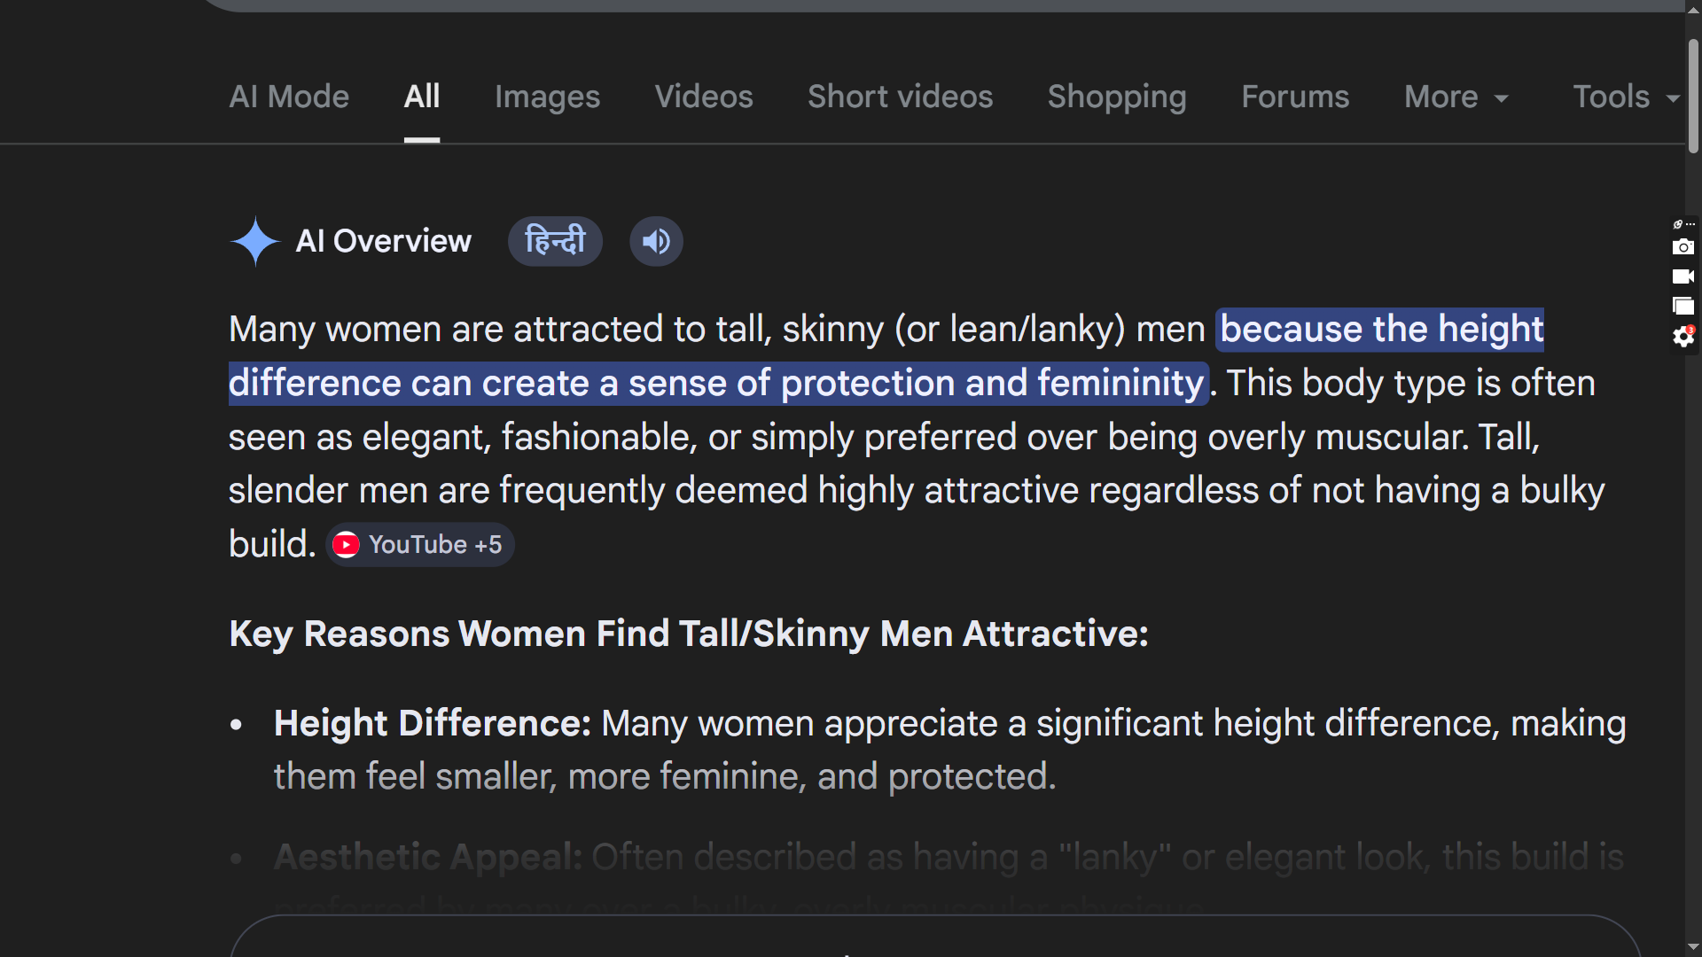Toggle the Hindi language button
1702x957 pixels.
(555, 241)
